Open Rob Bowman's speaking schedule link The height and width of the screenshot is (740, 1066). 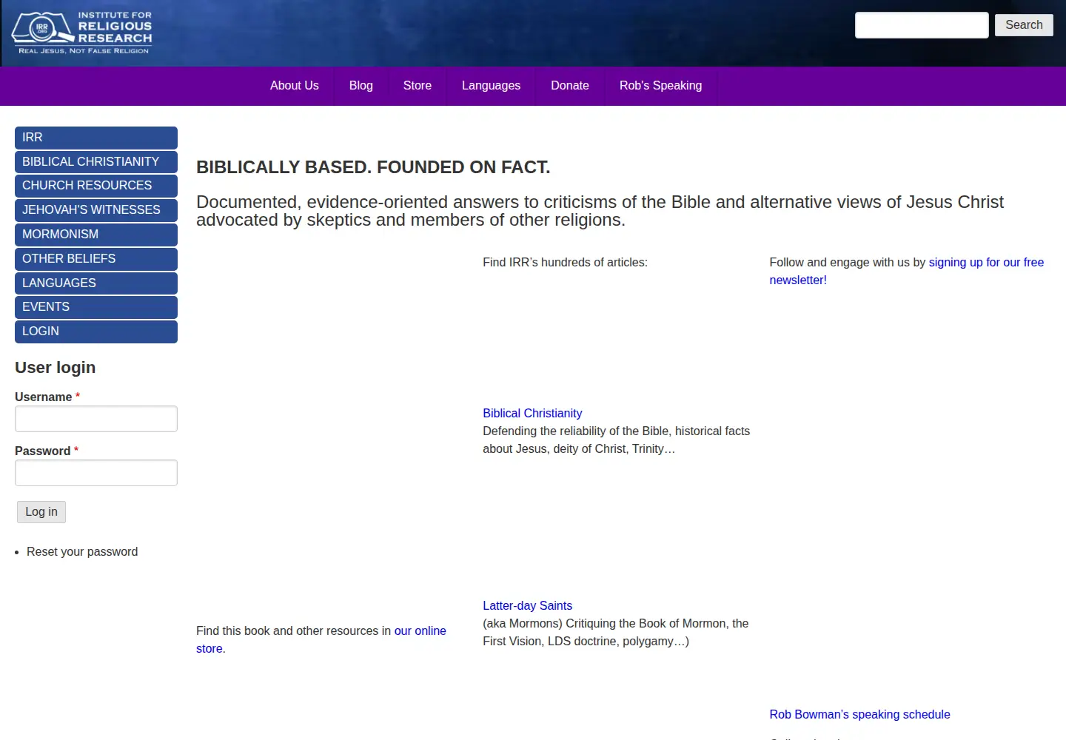859,715
